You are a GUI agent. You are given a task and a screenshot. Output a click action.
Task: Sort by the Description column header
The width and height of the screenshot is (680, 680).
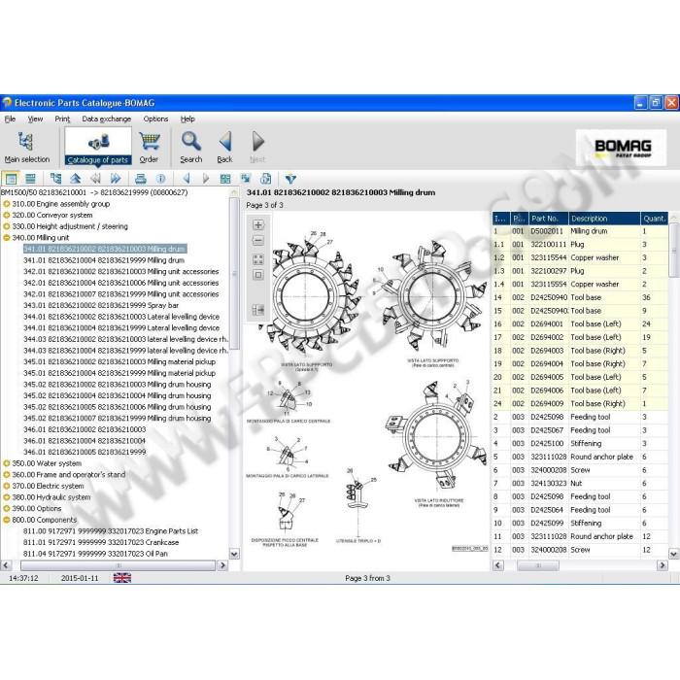[x=604, y=219]
